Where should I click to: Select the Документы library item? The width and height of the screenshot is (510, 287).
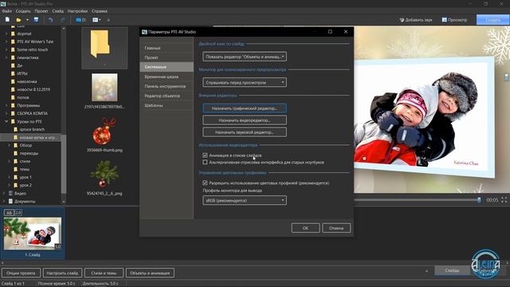(25, 202)
